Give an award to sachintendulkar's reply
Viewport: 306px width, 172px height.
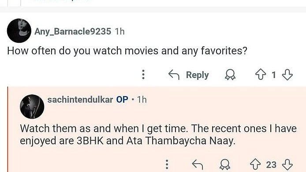coord(225,165)
